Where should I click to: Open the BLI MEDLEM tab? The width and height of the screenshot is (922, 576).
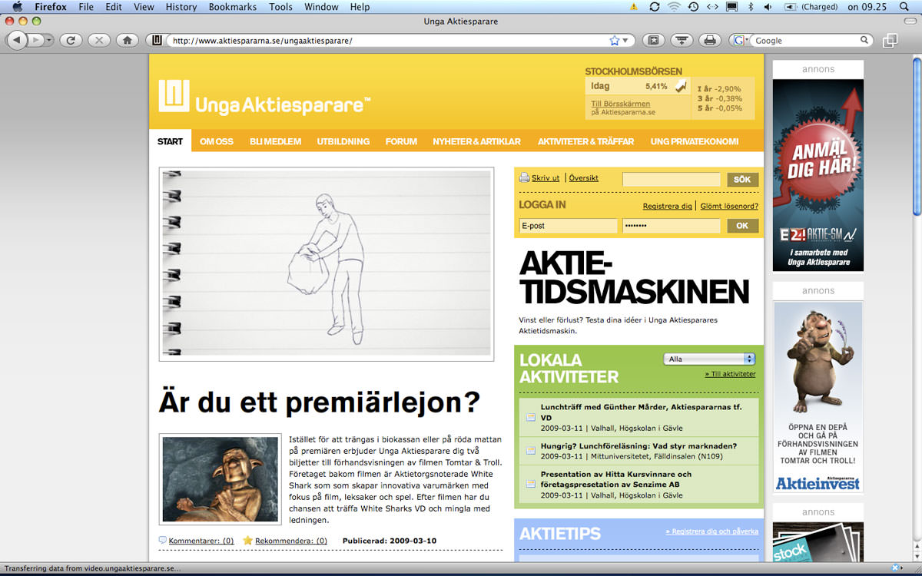click(x=275, y=141)
